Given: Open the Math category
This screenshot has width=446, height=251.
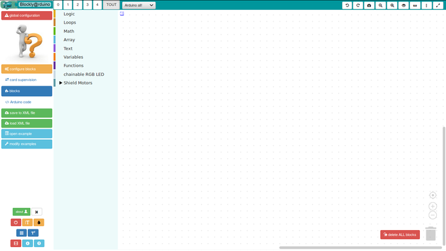Looking at the screenshot, I should click(69, 31).
